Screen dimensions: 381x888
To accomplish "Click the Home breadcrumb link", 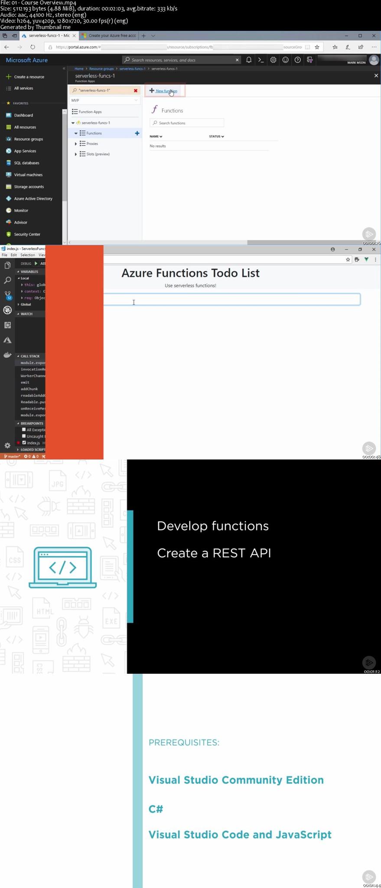I will pos(79,69).
